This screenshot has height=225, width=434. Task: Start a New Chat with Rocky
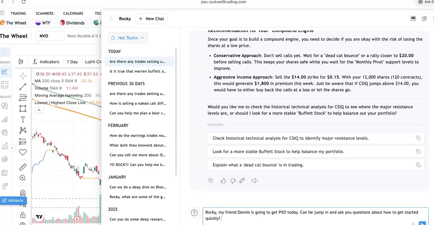152,19
